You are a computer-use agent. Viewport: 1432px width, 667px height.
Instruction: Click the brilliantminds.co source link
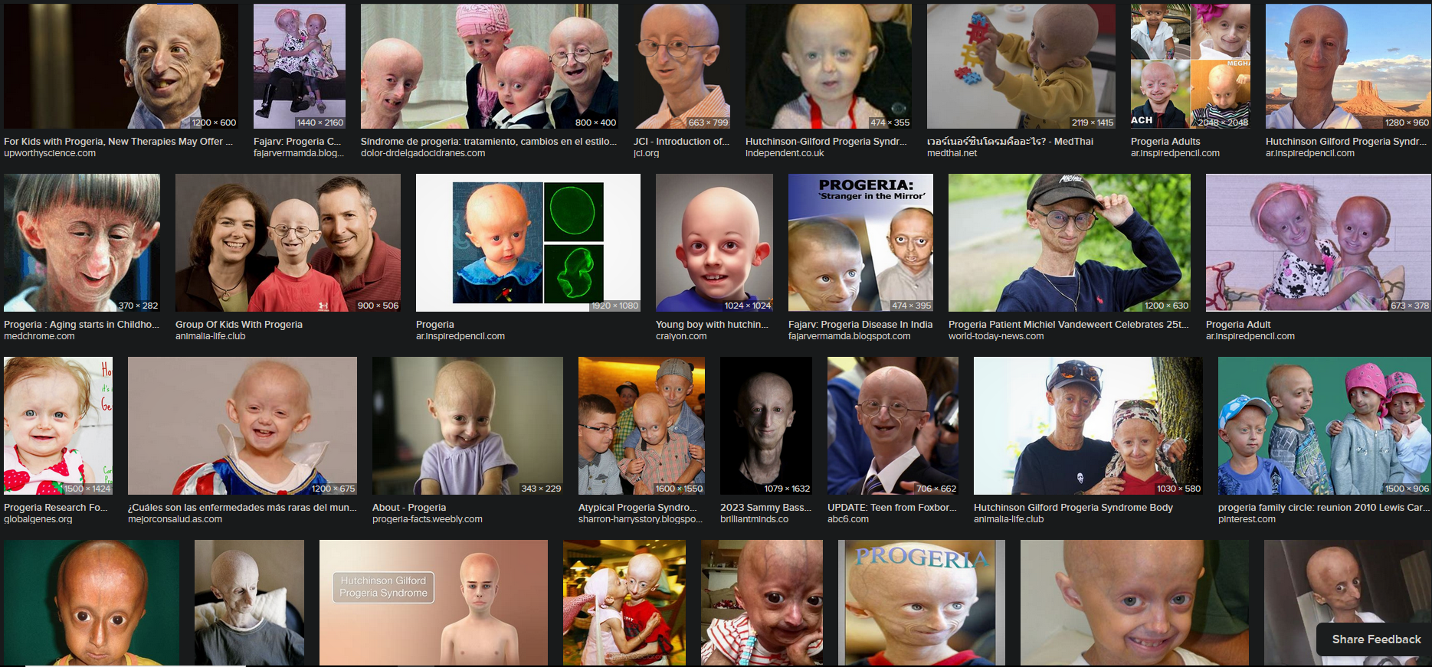(x=754, y=519)
